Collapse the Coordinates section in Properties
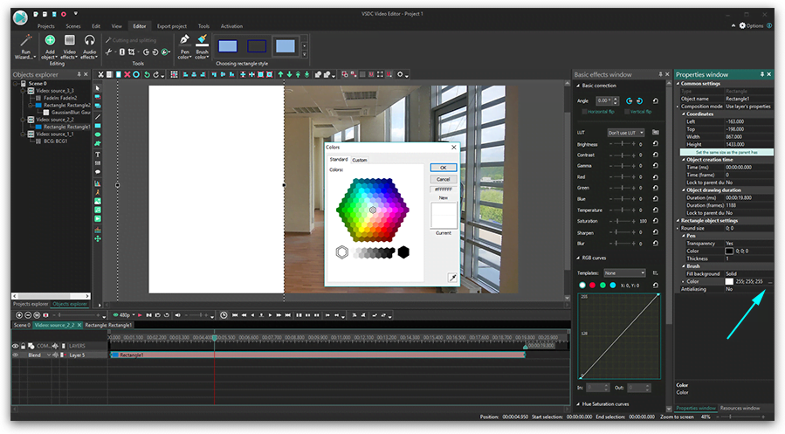 pos(684,114)
